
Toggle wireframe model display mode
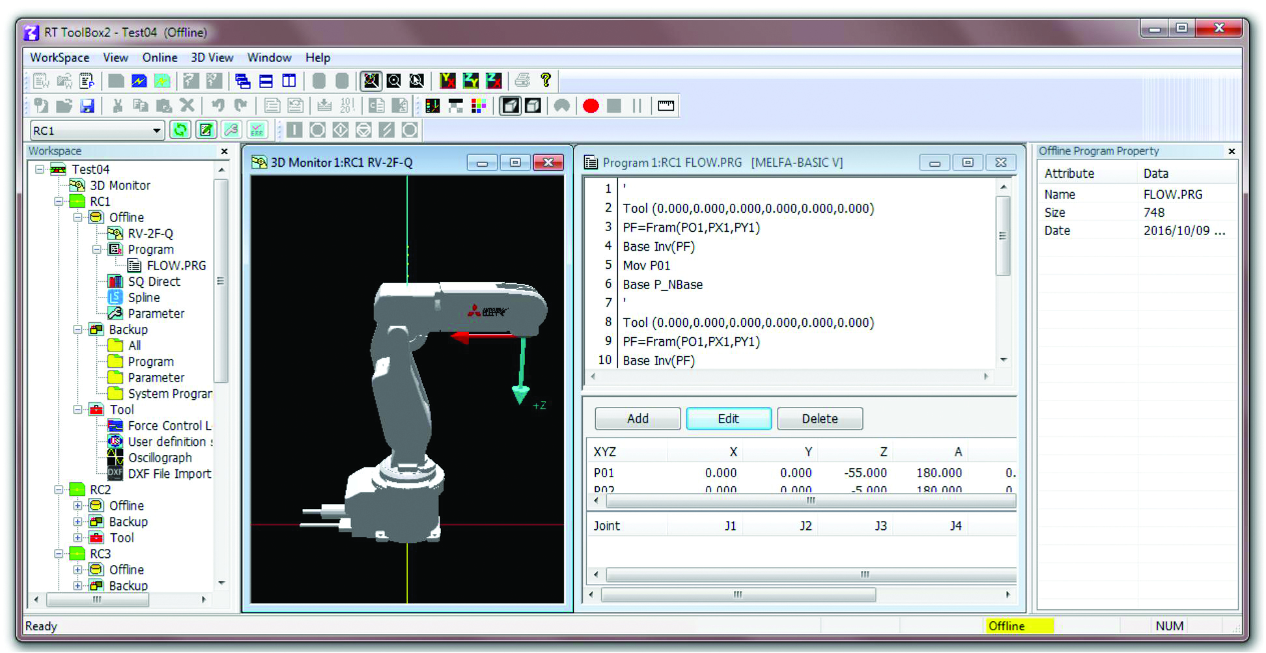point(533,105)
